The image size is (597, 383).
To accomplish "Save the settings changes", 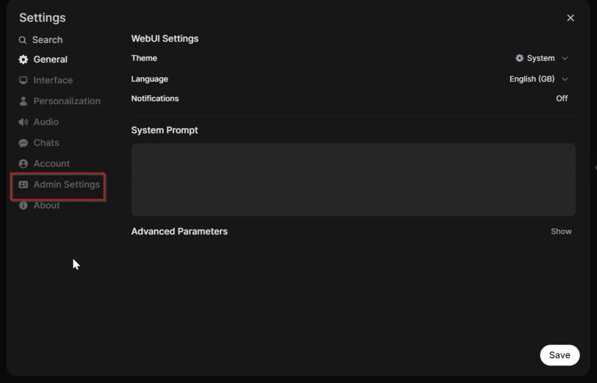I will 560,355.
